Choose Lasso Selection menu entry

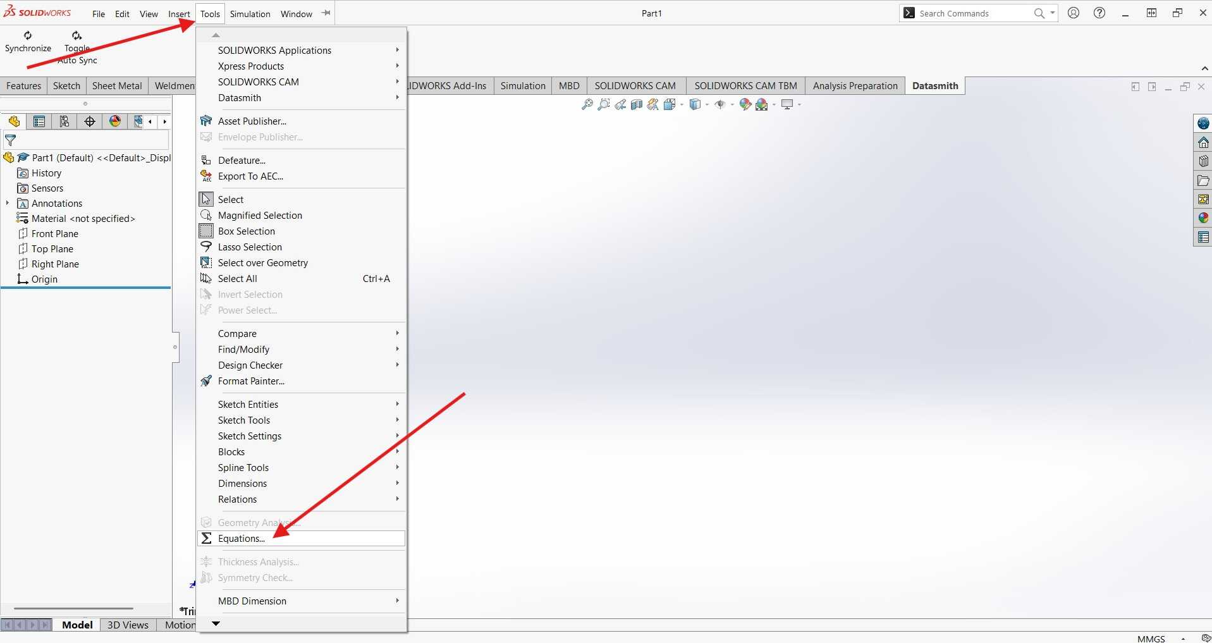point(302,247)
